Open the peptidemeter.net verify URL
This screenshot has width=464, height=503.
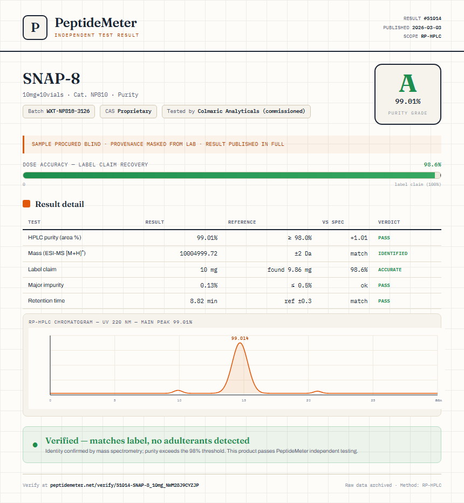tap(124, 485)
